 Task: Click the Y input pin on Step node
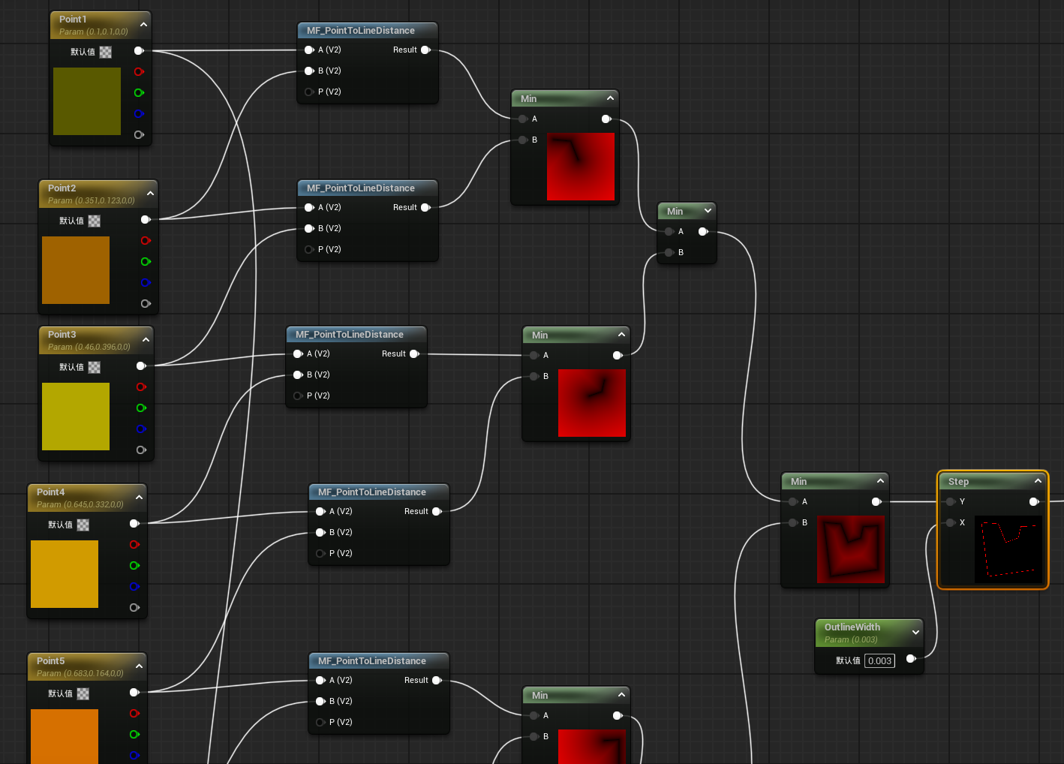click(x=951, y=502)
